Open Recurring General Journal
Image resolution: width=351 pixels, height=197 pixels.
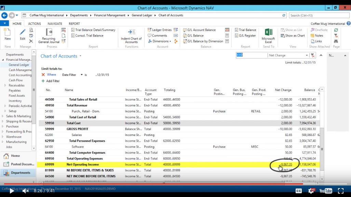point(49,36)
